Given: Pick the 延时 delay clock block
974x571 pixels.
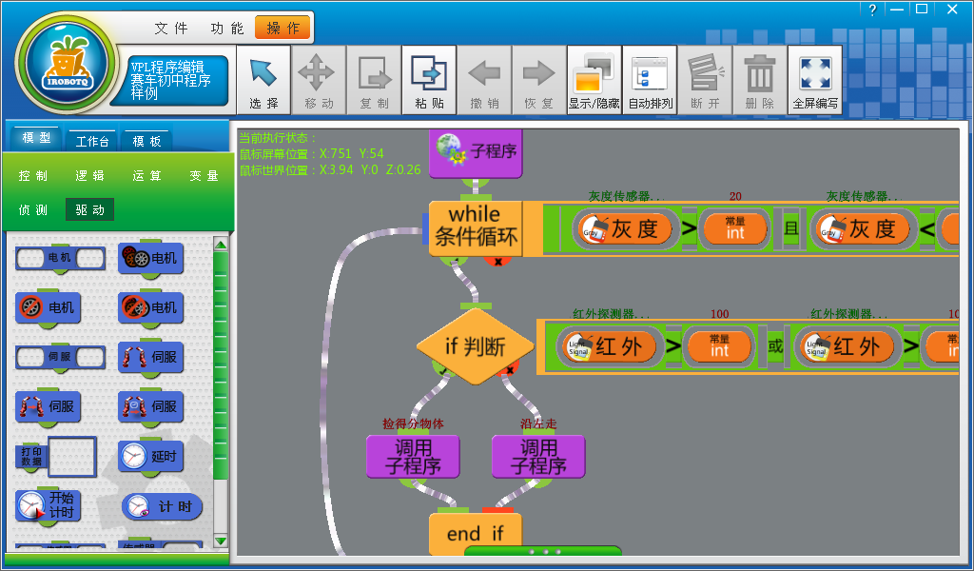Looking at the screenshot, I should (150, 457).
